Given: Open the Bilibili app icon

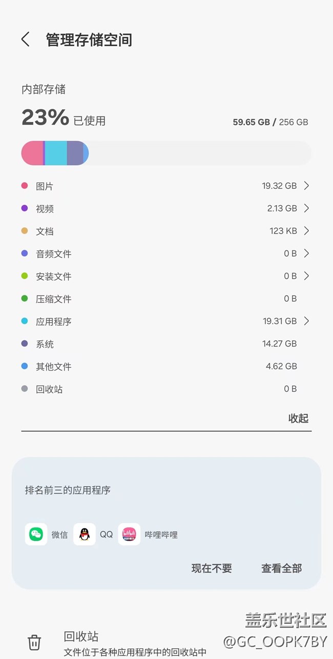Looking at the screenshot, I should click(x=129, y=534).
